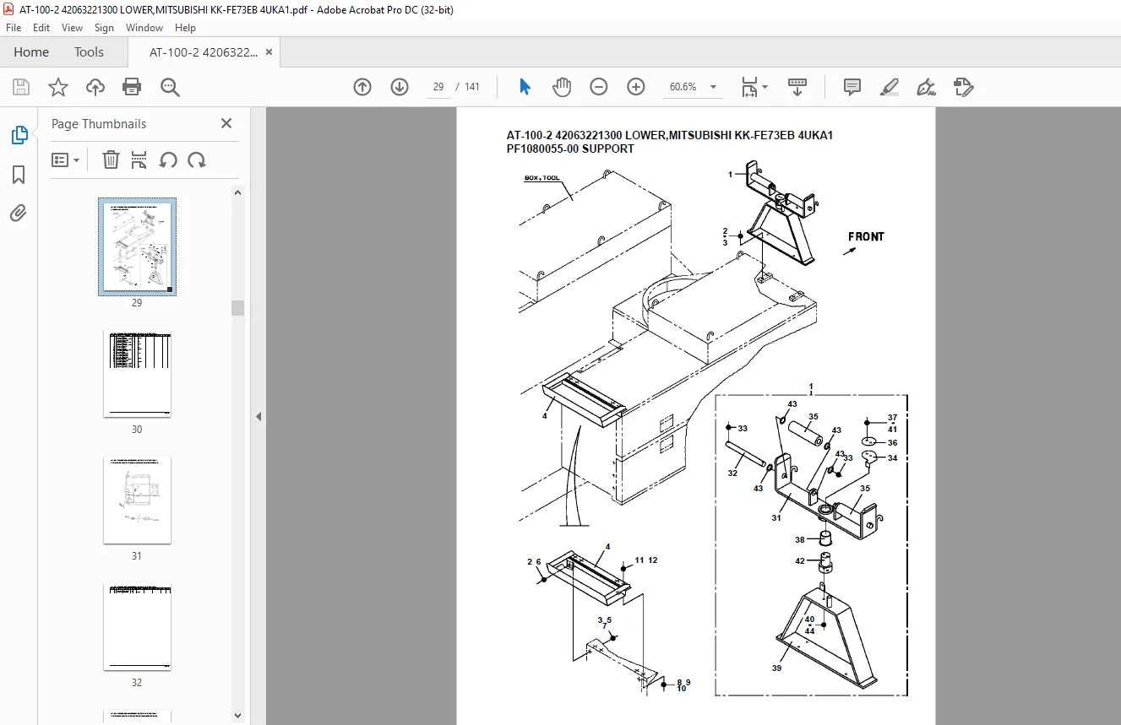Choose the Selection arrow tool

click(525, 87)
